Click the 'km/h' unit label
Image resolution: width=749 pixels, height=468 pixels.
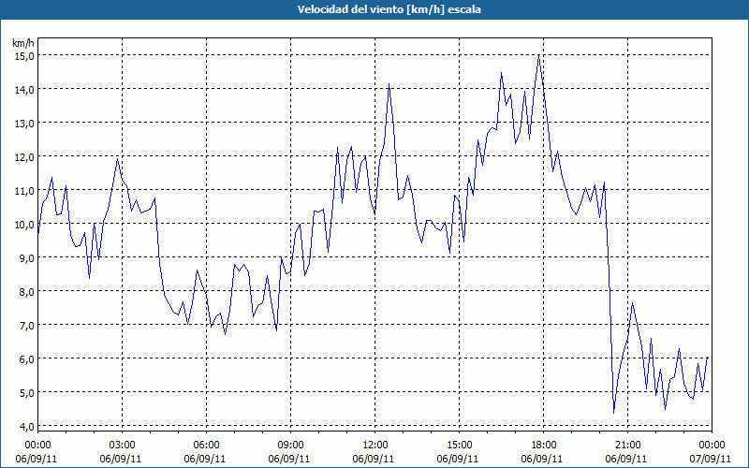[x=23, y=43]
